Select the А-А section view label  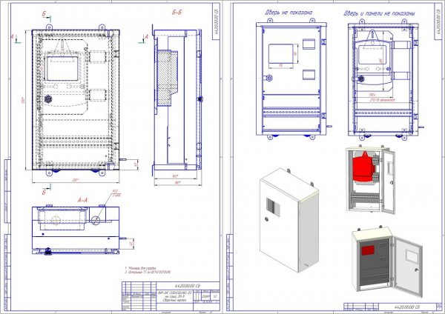(83, 201)
